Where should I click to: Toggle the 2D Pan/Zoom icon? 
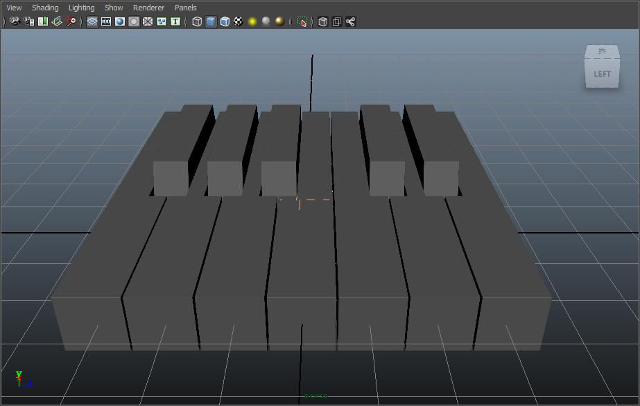[71, 21]
